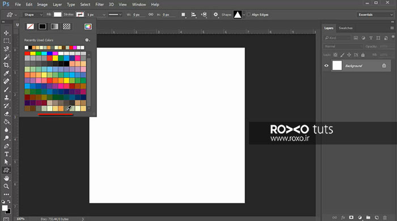This screenshot has height=221, width=397.
Task: Select the Custom Shape tool
Action: point(6,170)
